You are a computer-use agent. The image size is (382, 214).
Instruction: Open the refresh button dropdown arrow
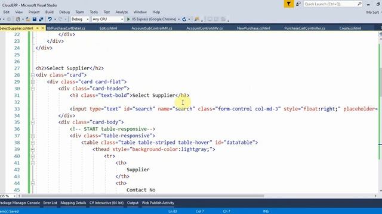(189, 19)
